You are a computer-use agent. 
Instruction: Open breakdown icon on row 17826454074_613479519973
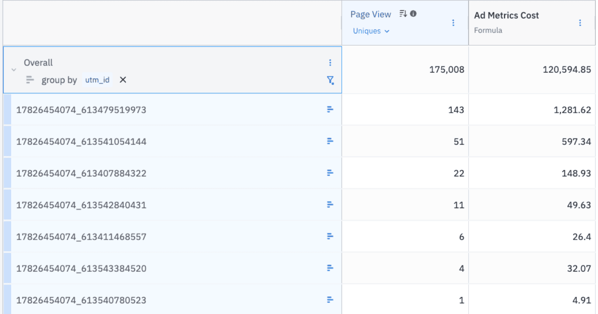[330, 109]
